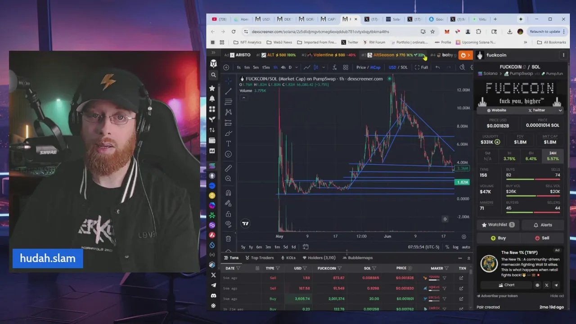Toggle keep drawing mode pencil-lock icon
Viewport: 576px width, 324px height.
tap(228, 203)
